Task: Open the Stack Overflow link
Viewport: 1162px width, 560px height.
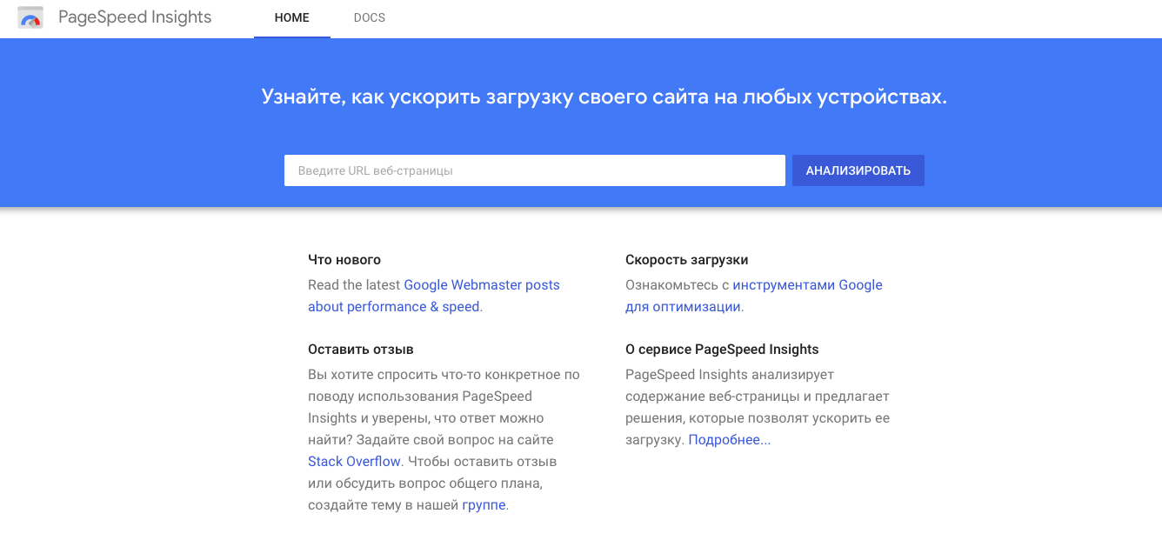Action: (354, 462)
